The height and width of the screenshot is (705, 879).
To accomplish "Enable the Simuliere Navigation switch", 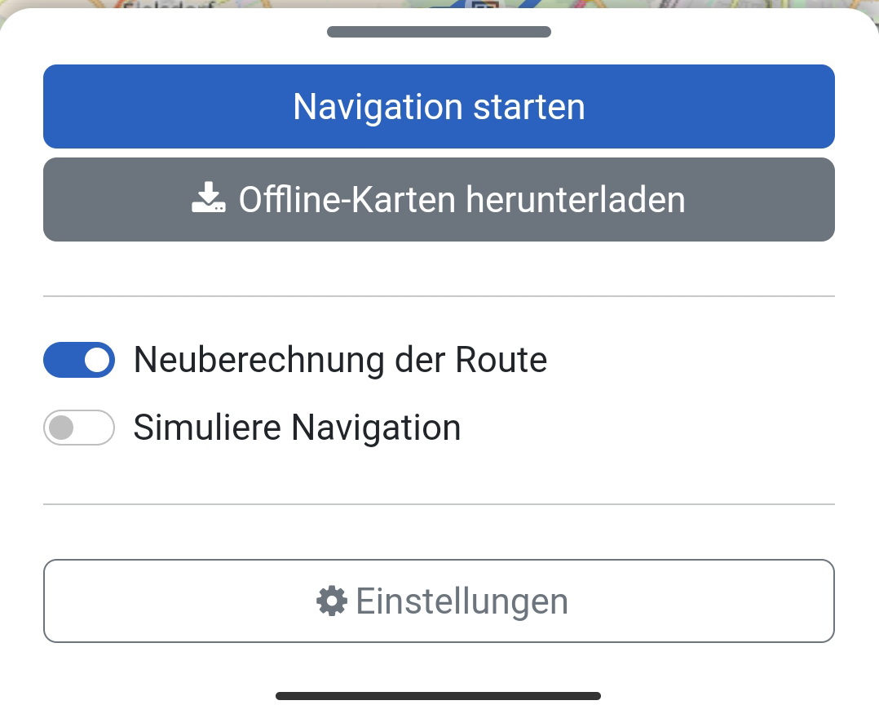I will [x=79, y=428].
